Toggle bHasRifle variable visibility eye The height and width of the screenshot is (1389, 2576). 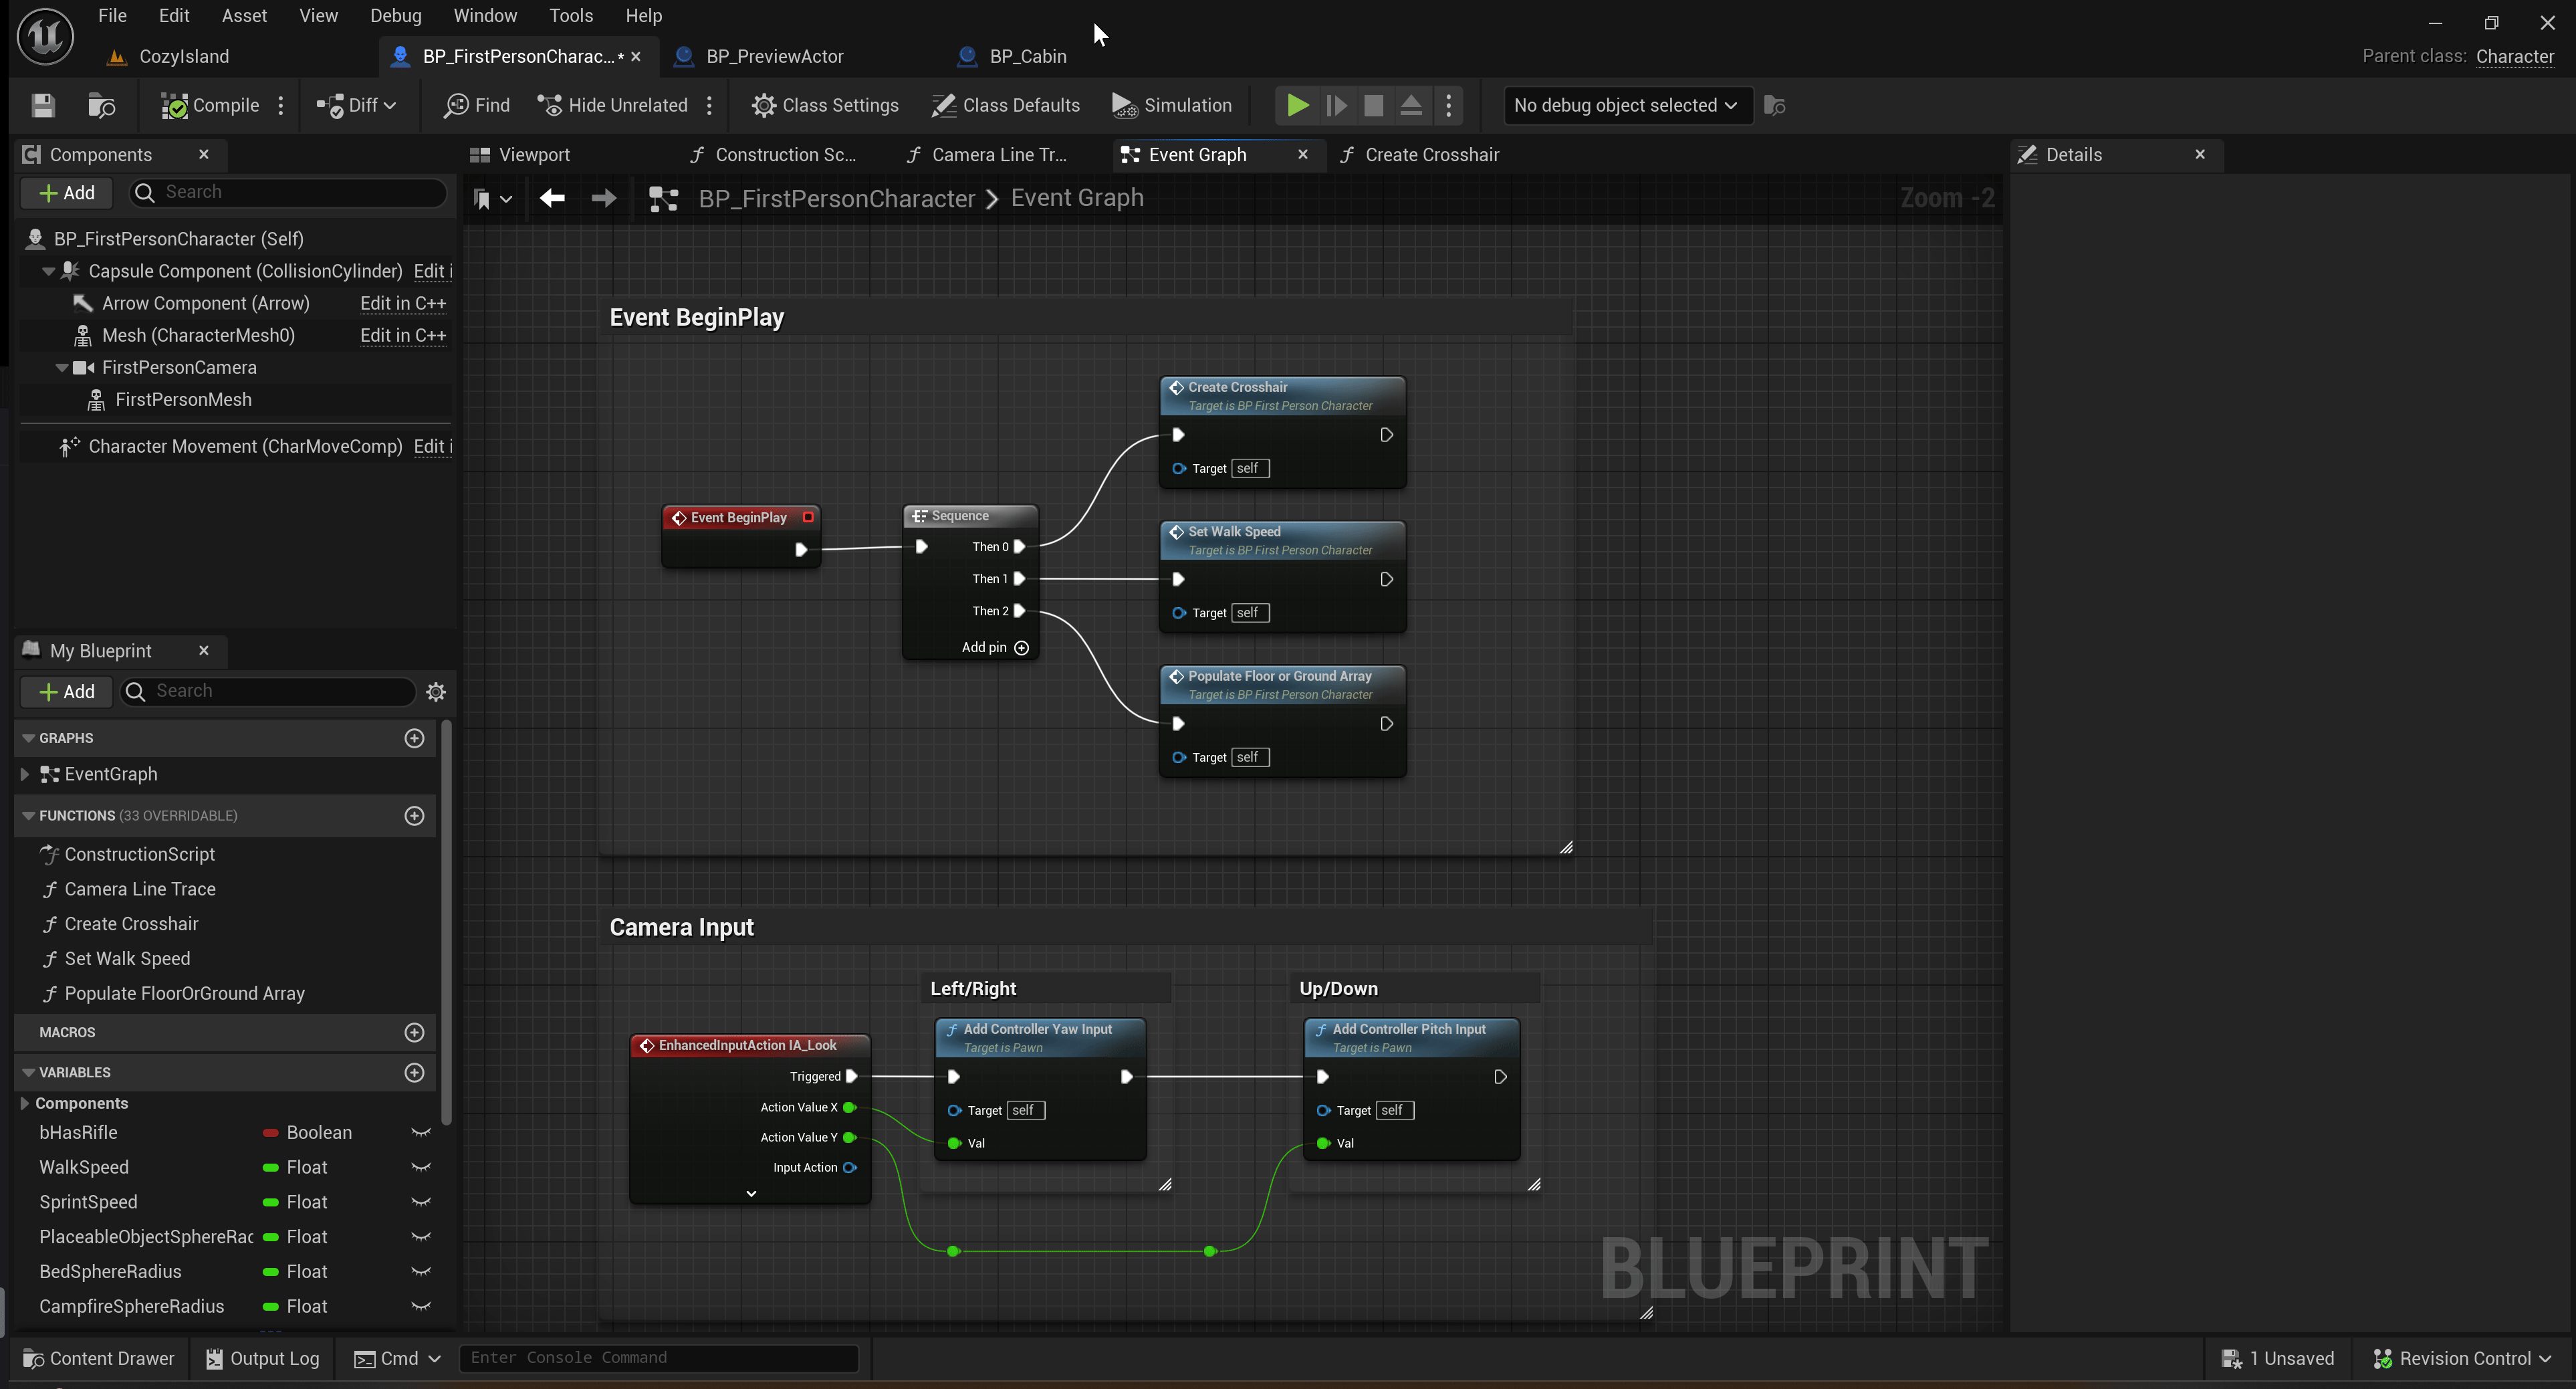tap(421, 1132)
